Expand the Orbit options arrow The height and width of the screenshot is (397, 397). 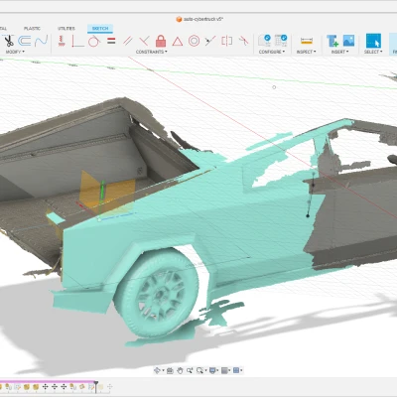pos(163,370)
